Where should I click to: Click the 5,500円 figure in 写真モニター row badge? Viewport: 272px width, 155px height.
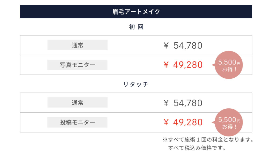[x=229, y=63]
